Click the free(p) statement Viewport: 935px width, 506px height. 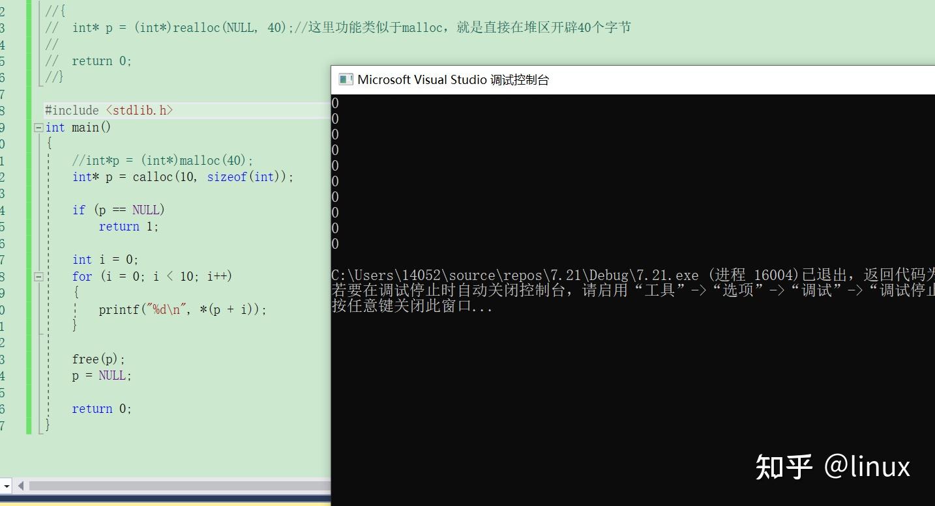click(x=98, y=359)
